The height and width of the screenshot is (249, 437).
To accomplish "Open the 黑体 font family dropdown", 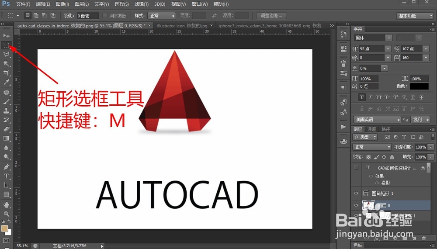I will tap(388, 38).
